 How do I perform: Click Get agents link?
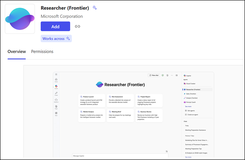(190, 111)
